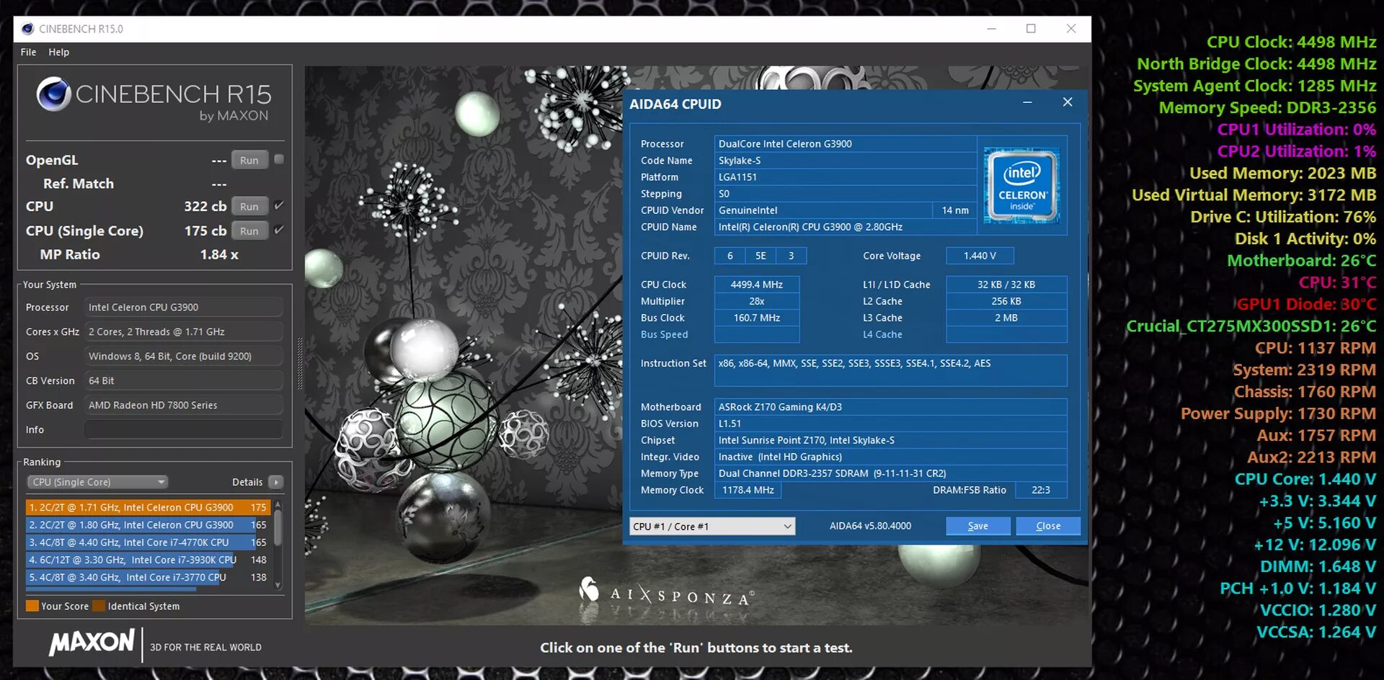This screenshot has height=680, width=1384.
Task: Click the Info input field
Action: coord(183,429)
